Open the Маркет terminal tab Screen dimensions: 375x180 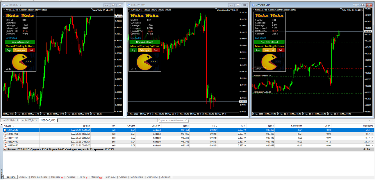[x=96, y=177]
